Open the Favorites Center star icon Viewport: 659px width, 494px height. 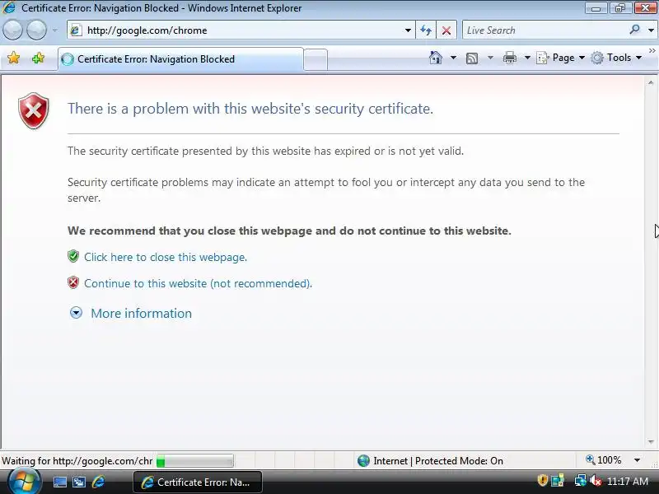13,58
